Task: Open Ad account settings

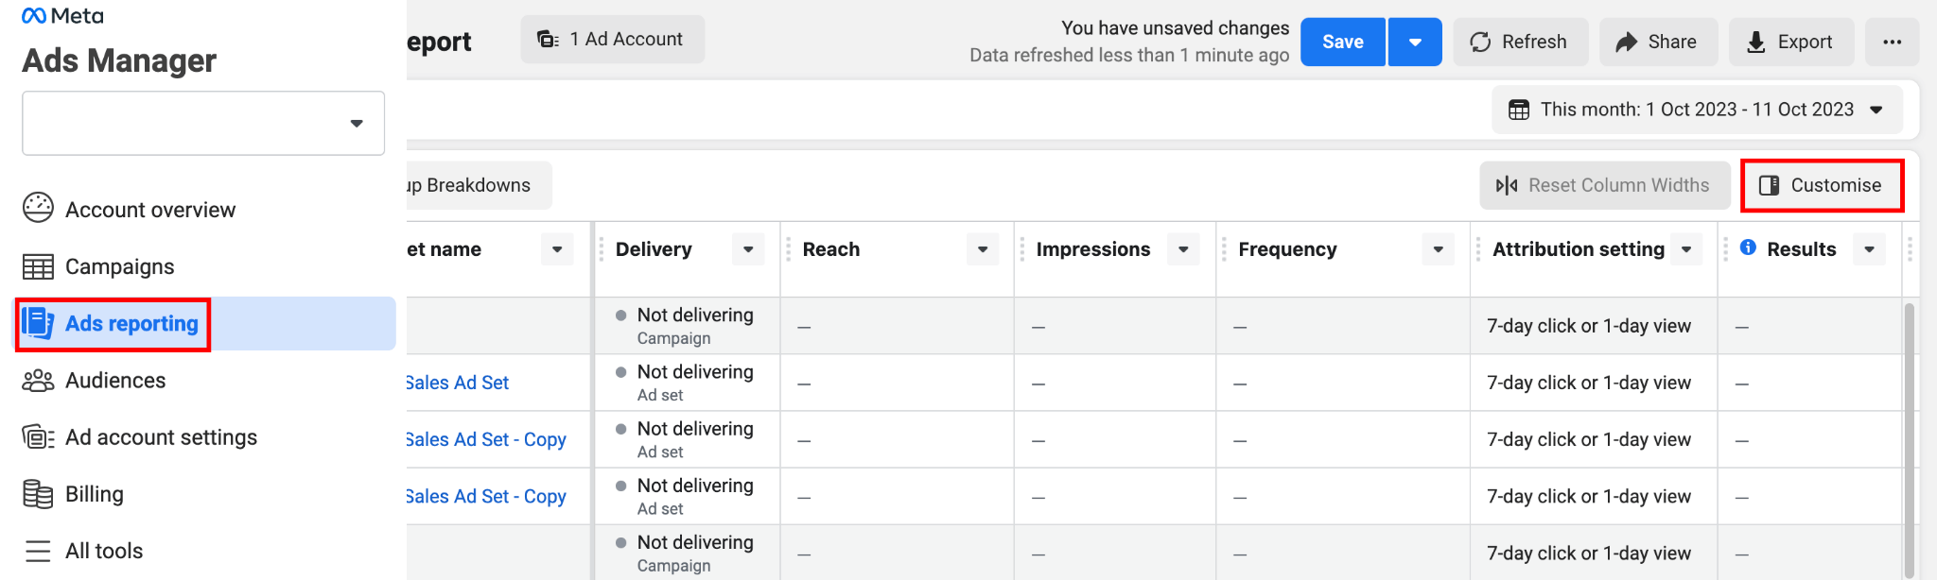Action: pyautogui.click(x=140, y=437)
